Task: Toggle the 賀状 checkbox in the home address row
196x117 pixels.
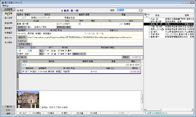Action: click(31, 72)
